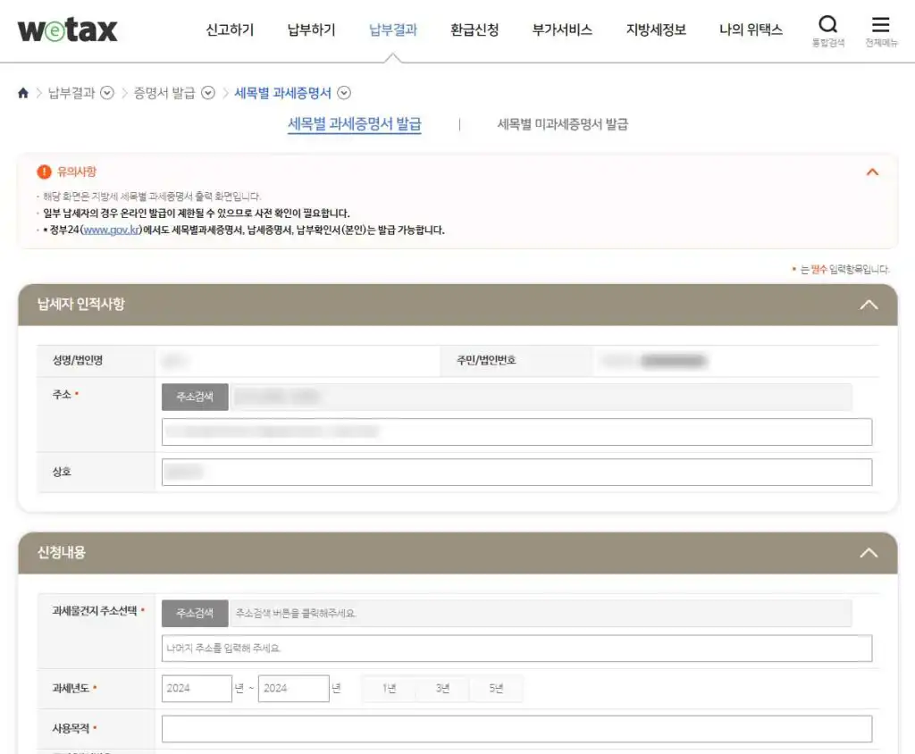Select the 1년 period button
The width and height of the screenshot is (915, 754).
(x=390, y=689)
